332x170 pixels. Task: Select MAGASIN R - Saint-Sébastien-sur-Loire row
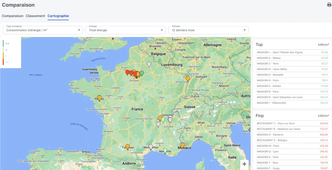(292, 97)
